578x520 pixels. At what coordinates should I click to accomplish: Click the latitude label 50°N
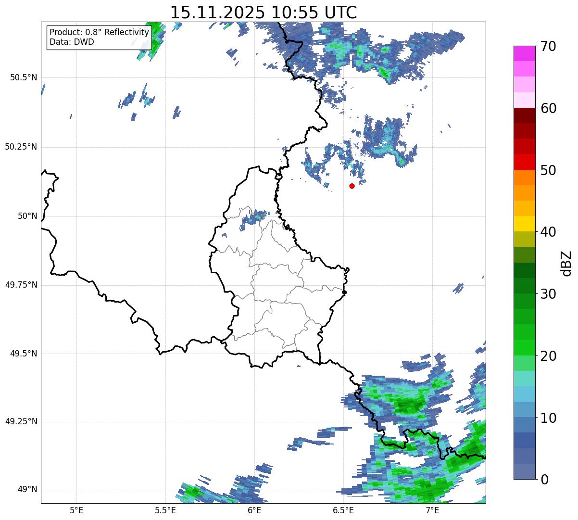point(27,216)
